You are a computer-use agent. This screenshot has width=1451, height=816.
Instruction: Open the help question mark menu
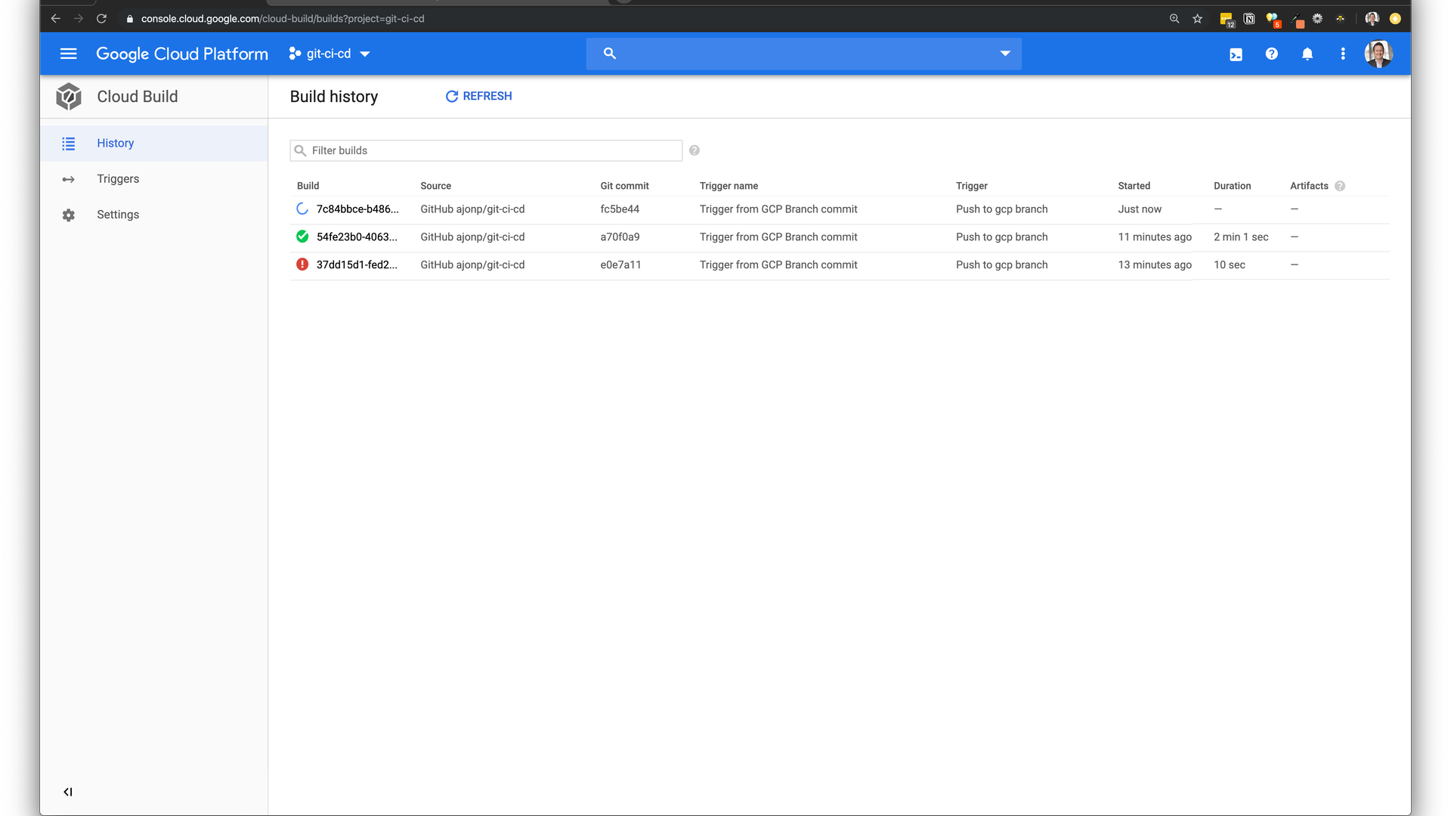tap(1271, 54)
